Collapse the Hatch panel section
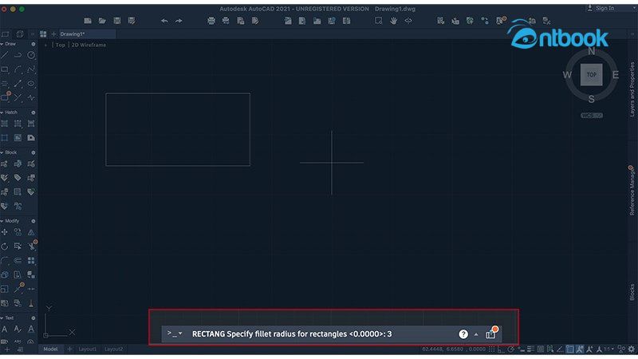 point(2,112)
